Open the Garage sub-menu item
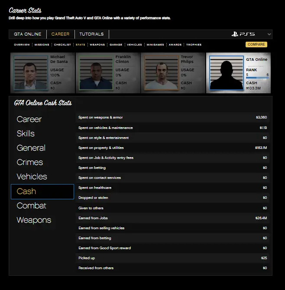Viewport: 285px width, 290px height. 116,45
